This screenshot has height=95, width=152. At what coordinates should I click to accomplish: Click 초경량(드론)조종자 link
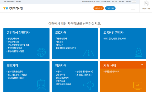pyautogui.click(x=84, y=75)
